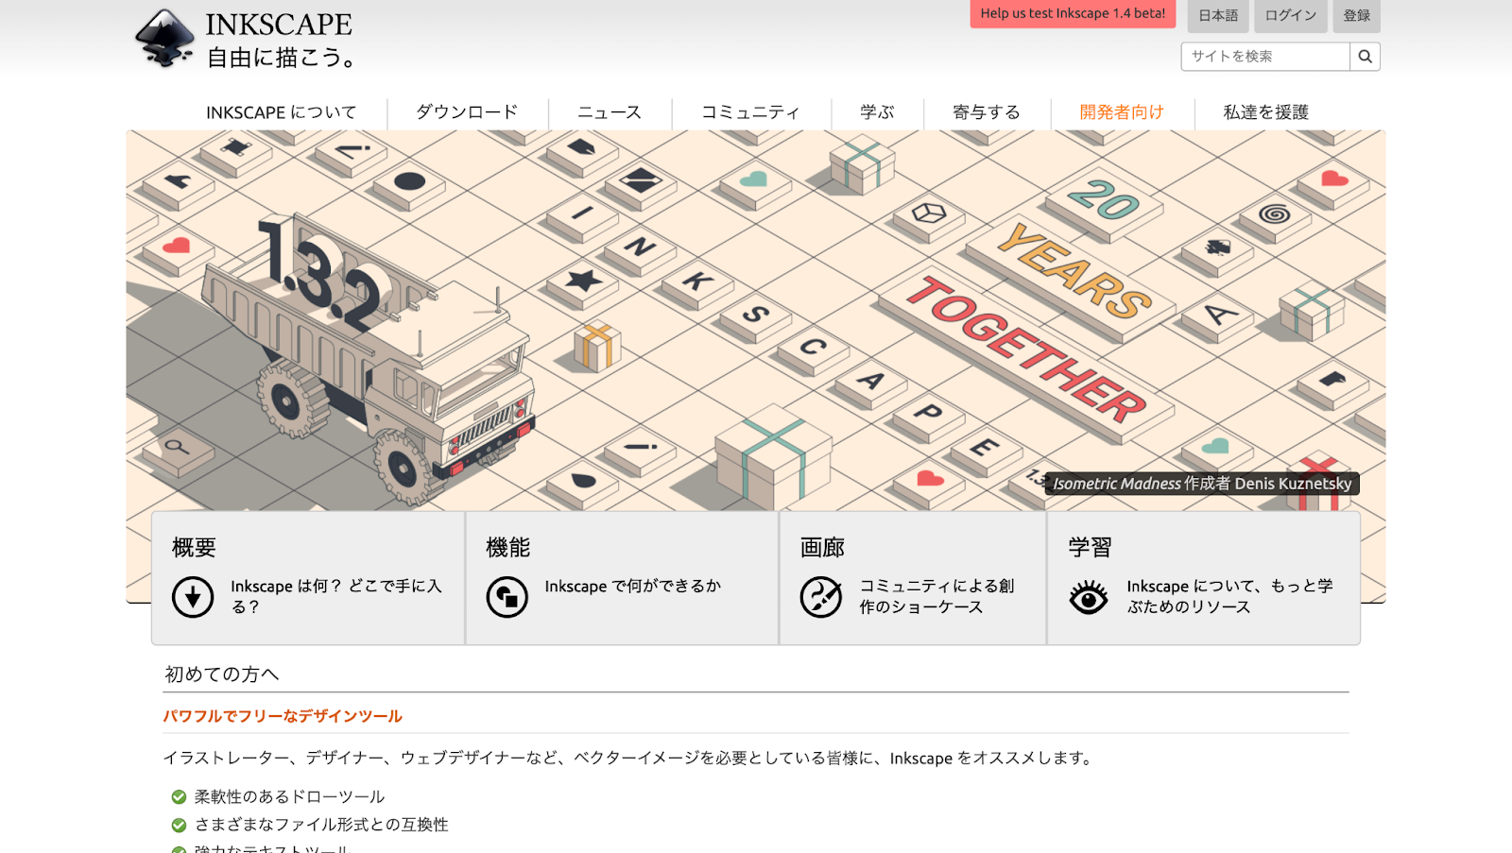The height and width of the screenshot is (853, 1512).
Task: Click the ログイン button
Action: pyautogui.click(x=1291, y=15)
